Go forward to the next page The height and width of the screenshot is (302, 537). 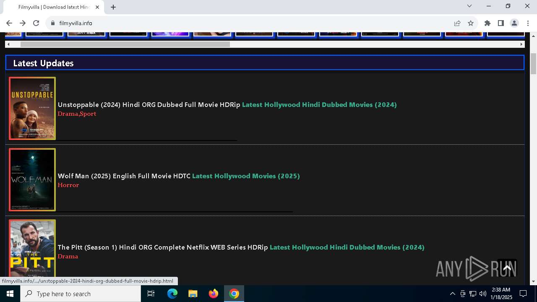tap(23, 23)
